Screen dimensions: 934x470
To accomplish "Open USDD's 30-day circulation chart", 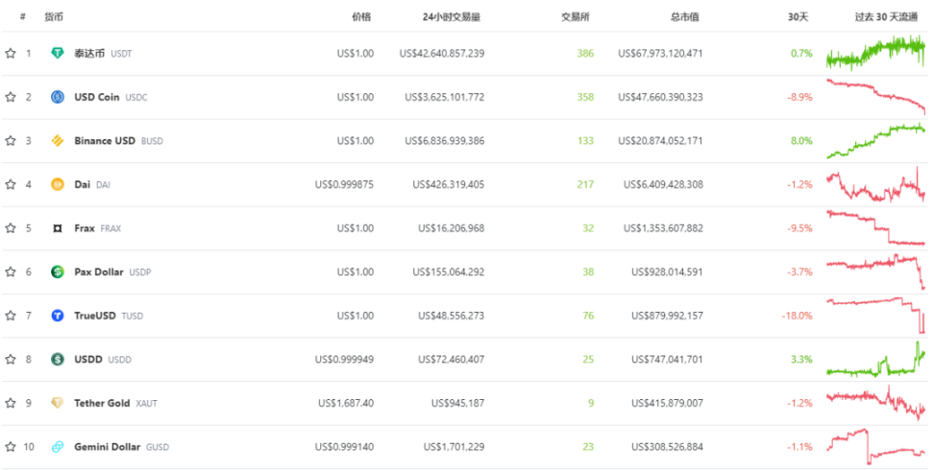I will coord(875,360).
